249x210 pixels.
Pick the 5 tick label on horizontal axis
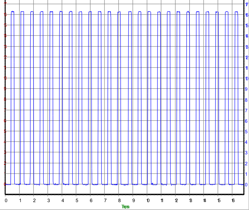click(77, 200)
